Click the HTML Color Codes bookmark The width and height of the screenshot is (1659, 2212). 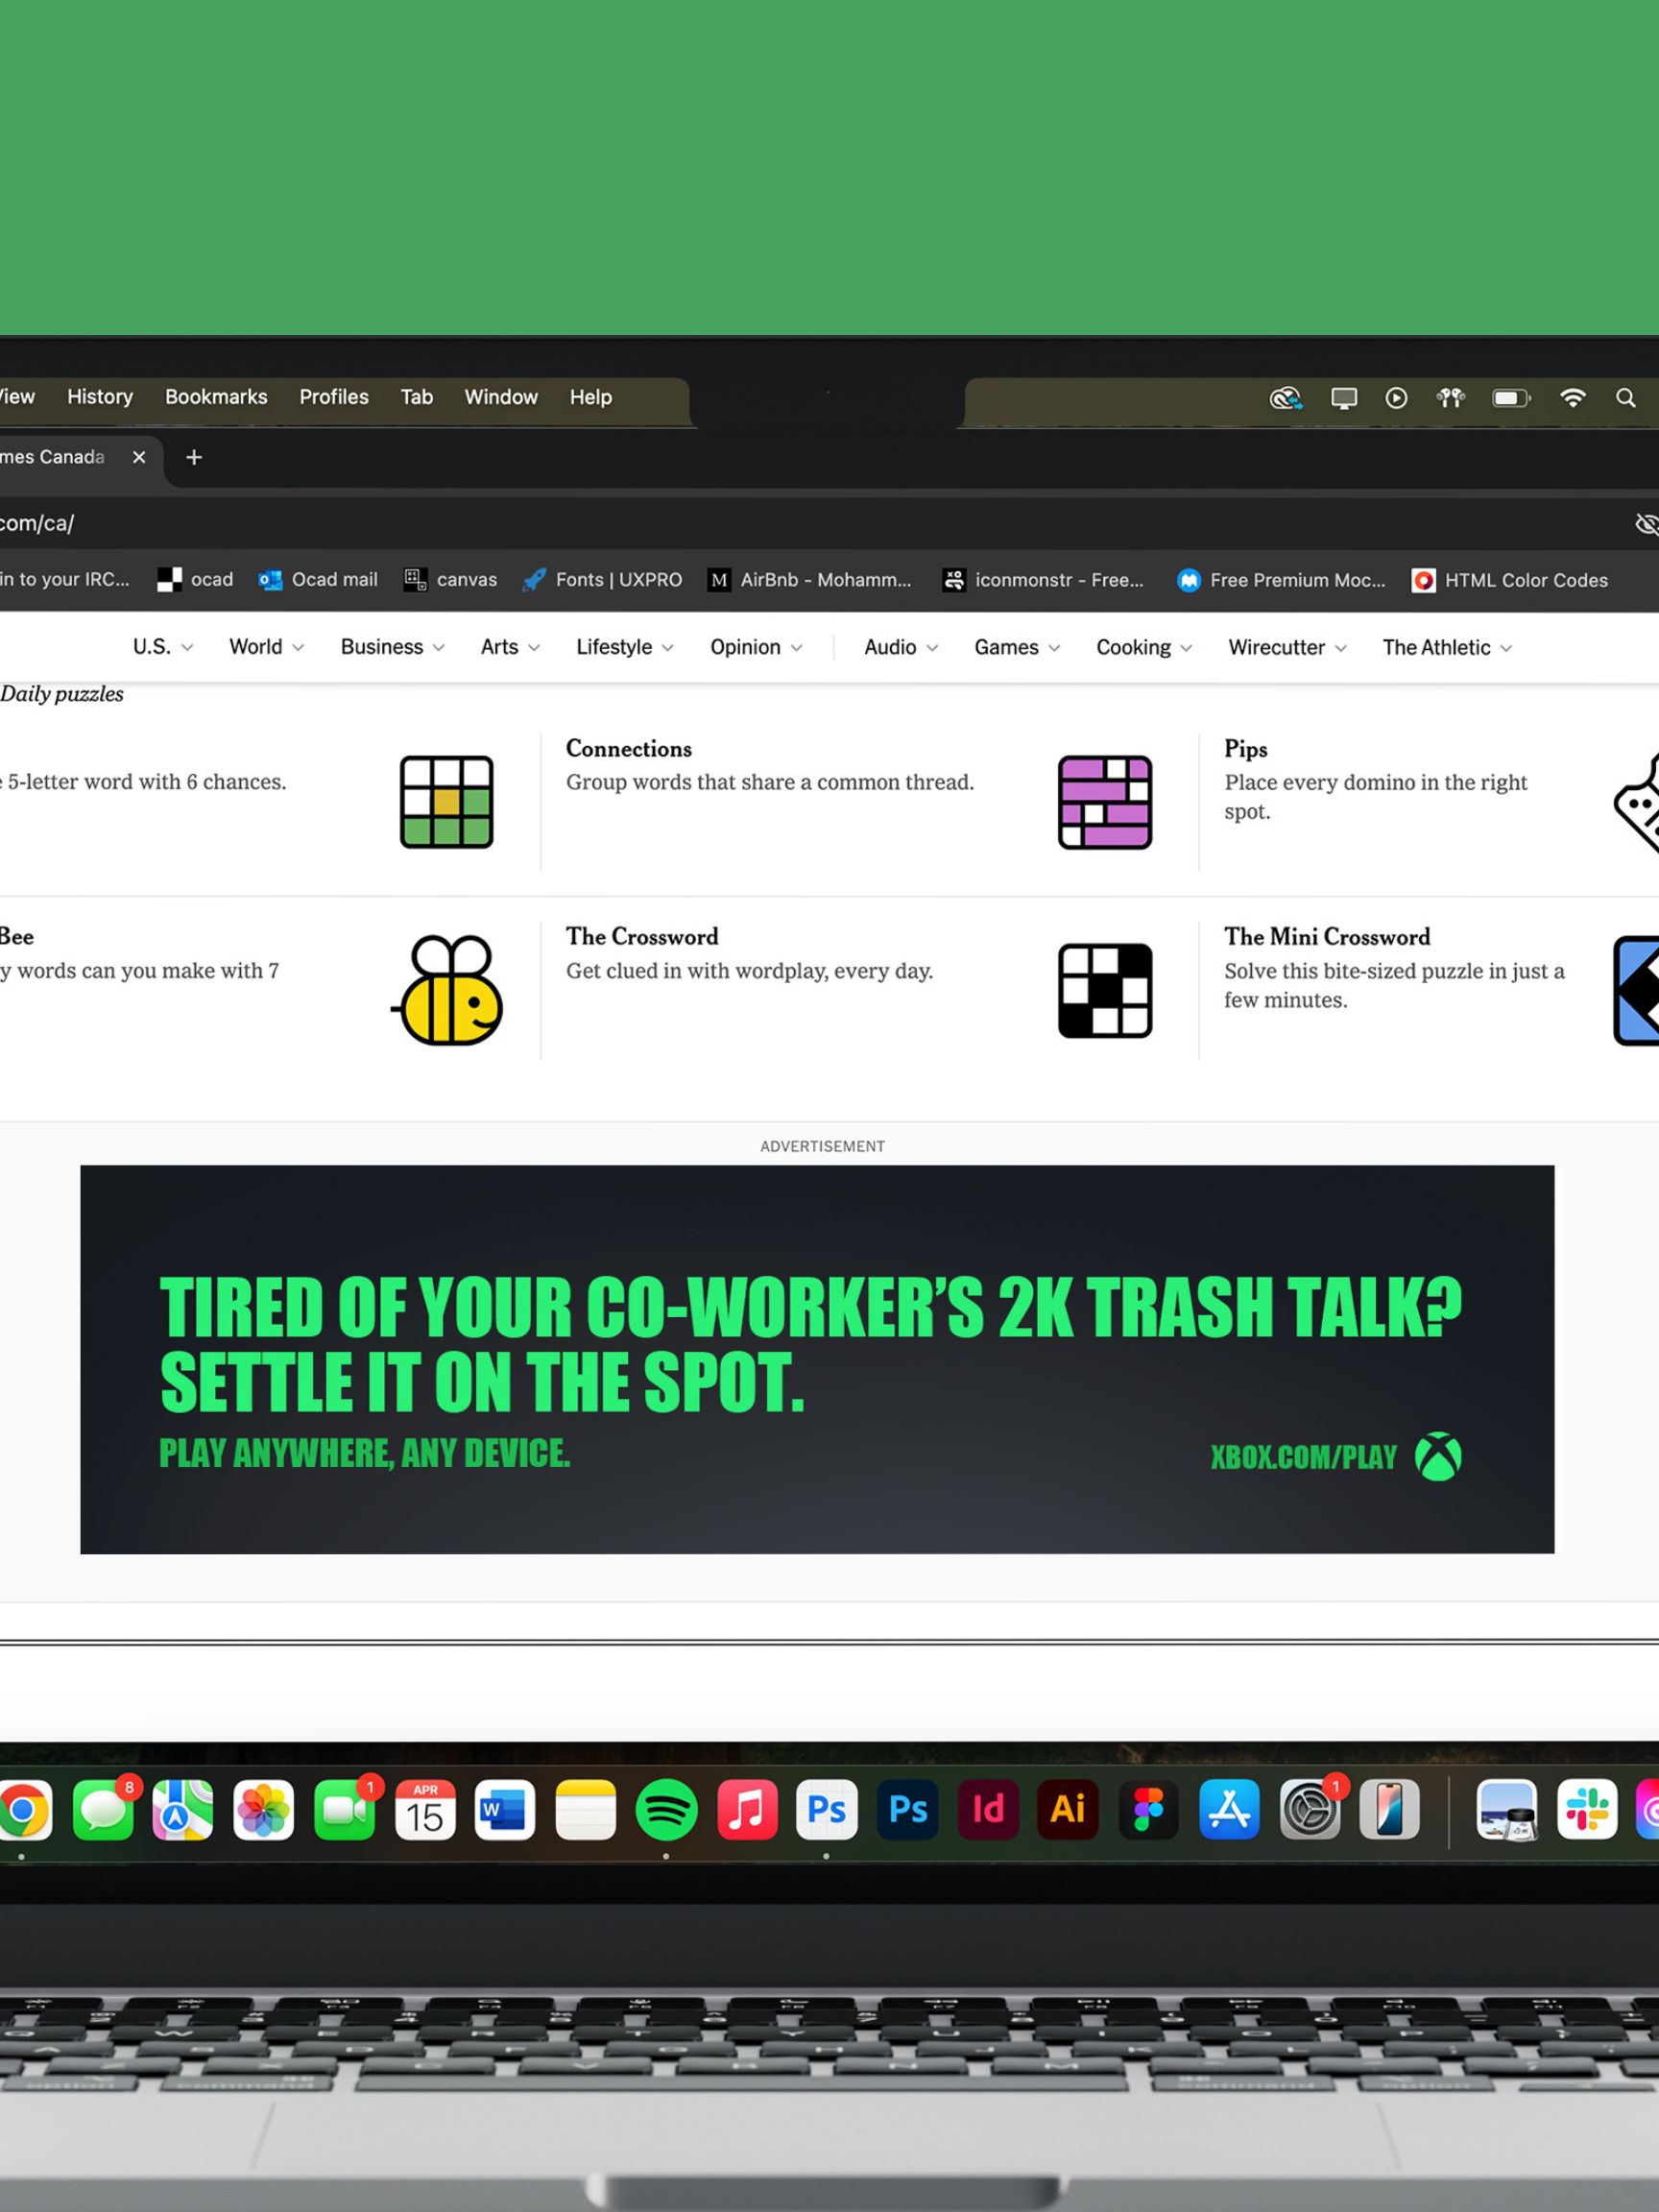point(1510,580)
